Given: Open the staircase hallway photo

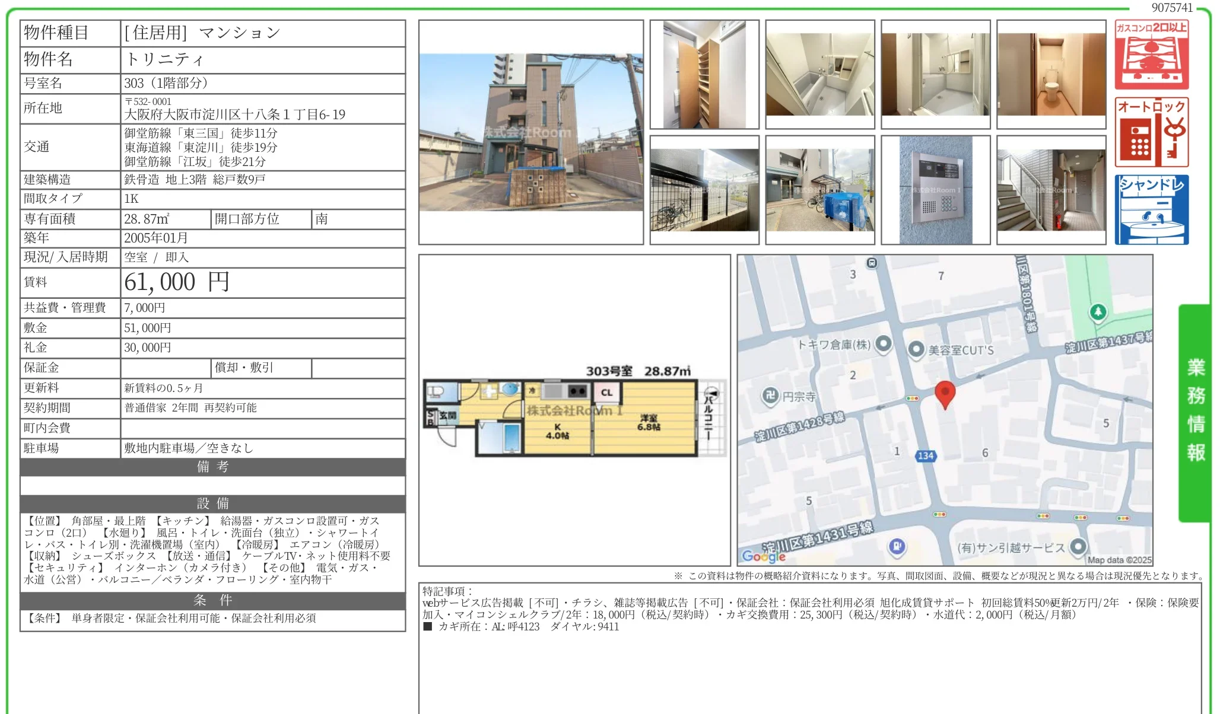Looking at the screenshot, I should pyautogui.click(x=1051, y=190).
